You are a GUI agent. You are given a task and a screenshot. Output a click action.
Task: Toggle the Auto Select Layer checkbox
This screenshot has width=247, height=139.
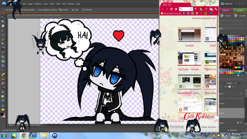(4, 10)
